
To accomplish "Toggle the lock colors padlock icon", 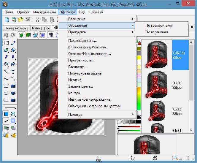I will click(x=13, y=135).
